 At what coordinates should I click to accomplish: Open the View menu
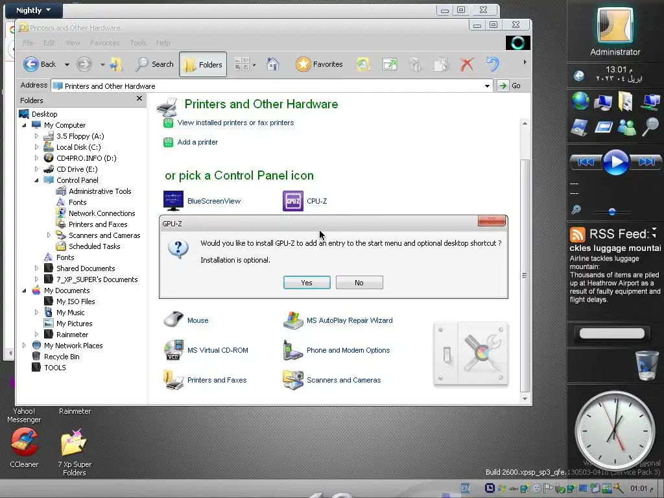click(73, 43)
